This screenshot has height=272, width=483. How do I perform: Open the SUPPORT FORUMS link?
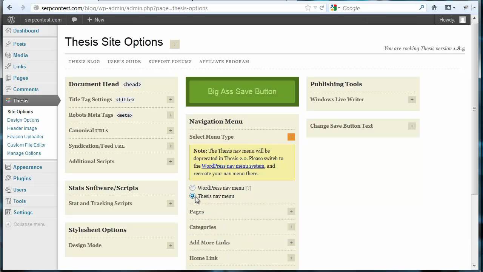[170, 62]
